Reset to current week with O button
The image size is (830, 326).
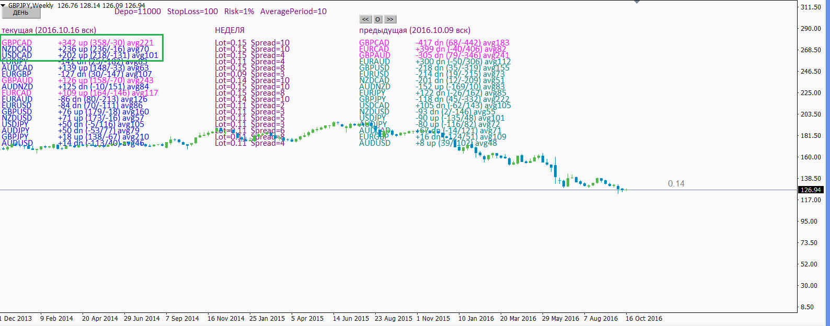[x=378, y=19]
